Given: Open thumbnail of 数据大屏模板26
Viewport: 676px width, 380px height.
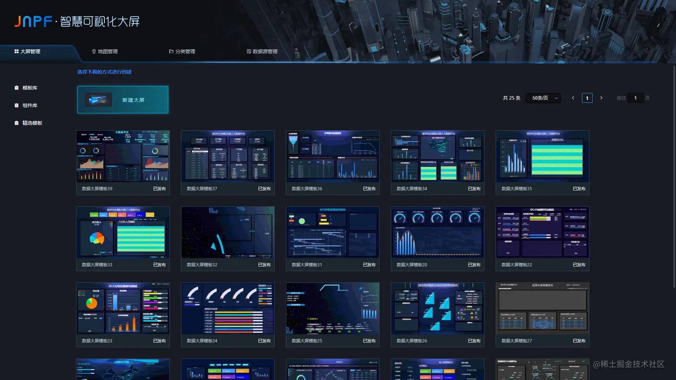Looking at the screenshot, I should [x=438, y=308].
